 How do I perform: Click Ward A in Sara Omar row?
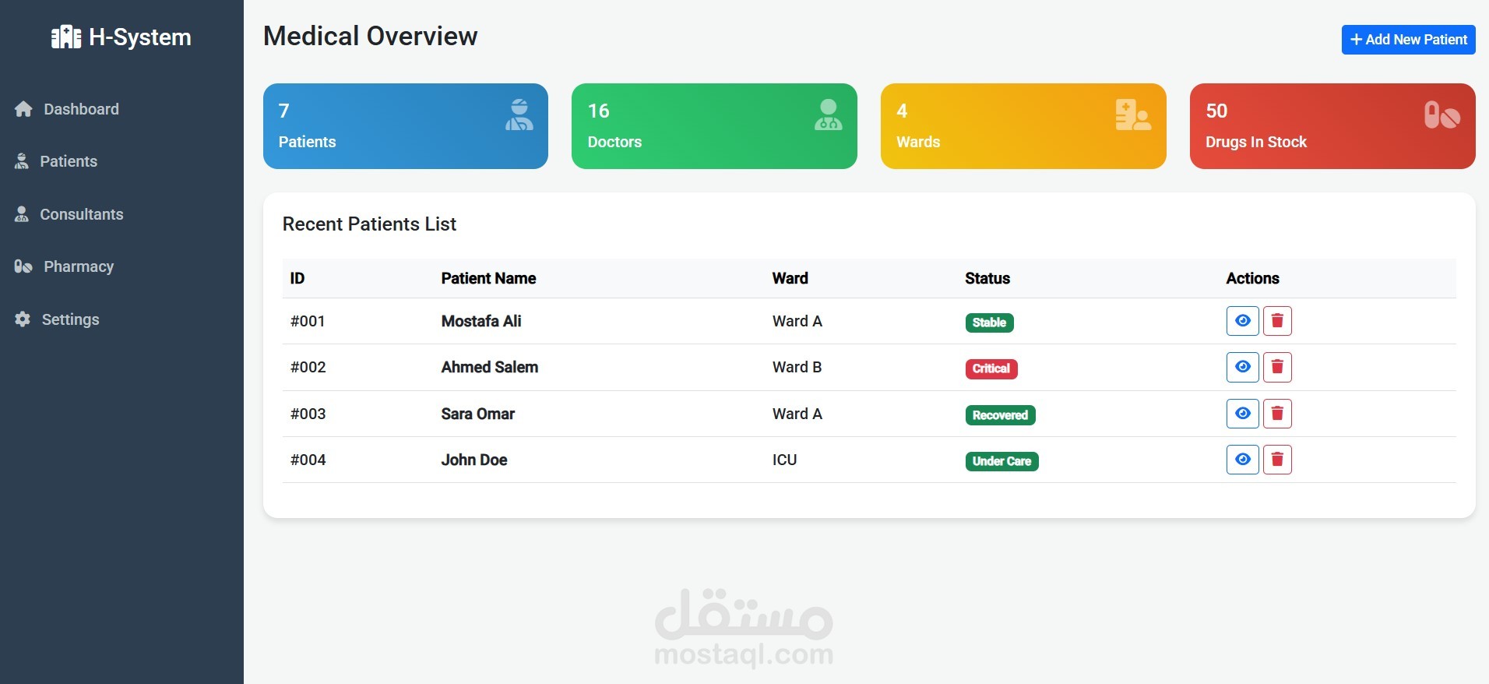coord(797,414)
